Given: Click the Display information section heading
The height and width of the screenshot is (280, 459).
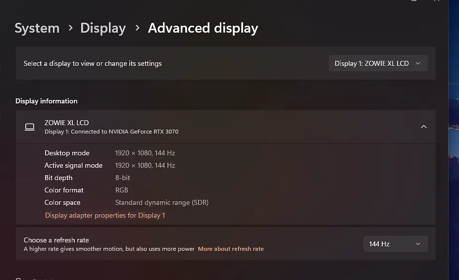Looking at the screenshot, I should click(47, 101).
